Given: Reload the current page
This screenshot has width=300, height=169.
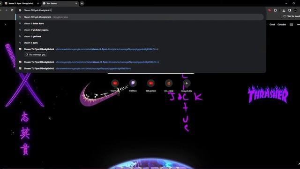Looking at the screenshot, I should coord(12,10).
